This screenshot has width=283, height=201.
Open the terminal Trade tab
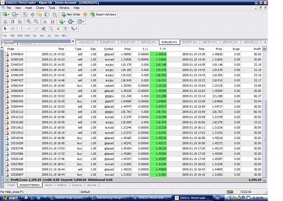11,185
